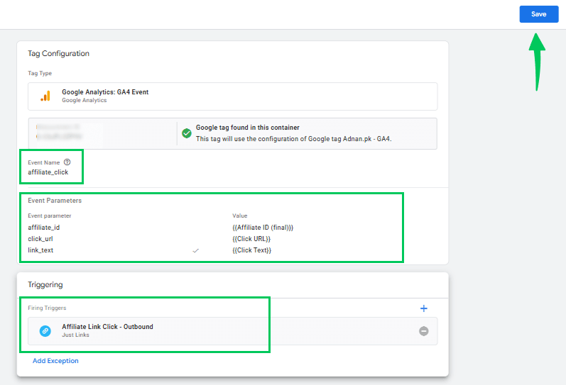Viewport: 566px width, 385px height.
Task: Click the Save button
Action: 538,14
